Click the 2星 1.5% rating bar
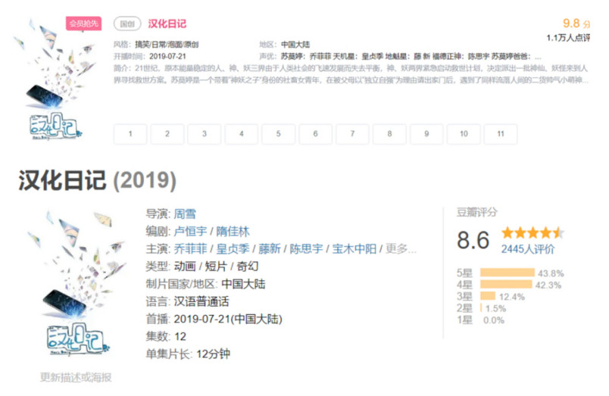 coord(481,308)
